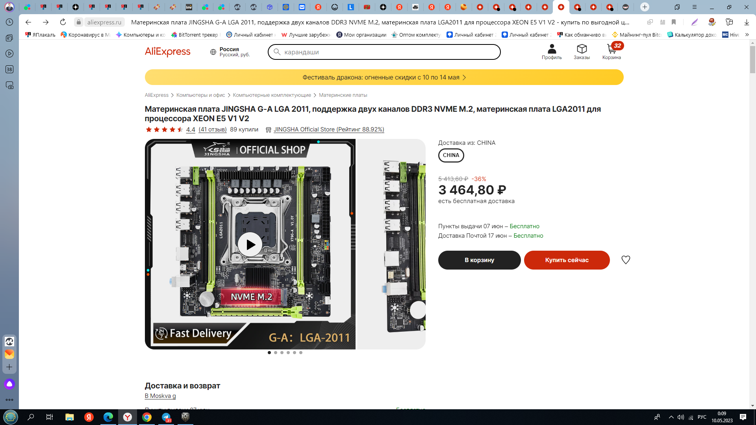Click the bookmark icon in the address bar

[x=674, y=22]
